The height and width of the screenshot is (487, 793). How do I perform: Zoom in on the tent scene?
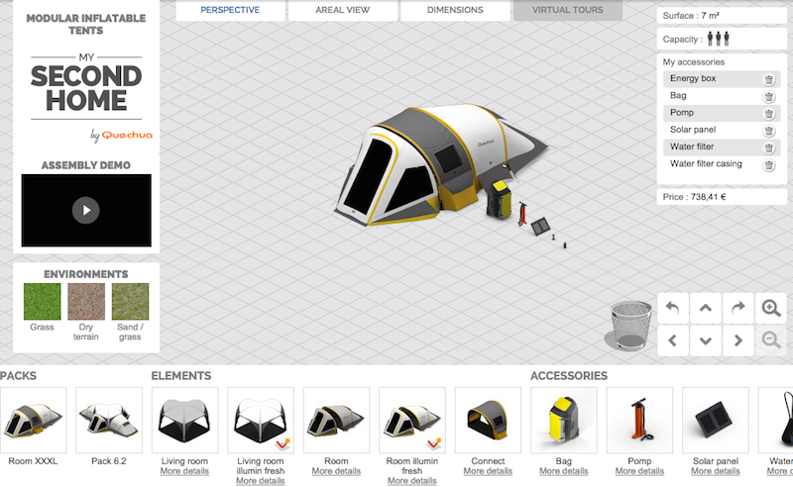771,308
